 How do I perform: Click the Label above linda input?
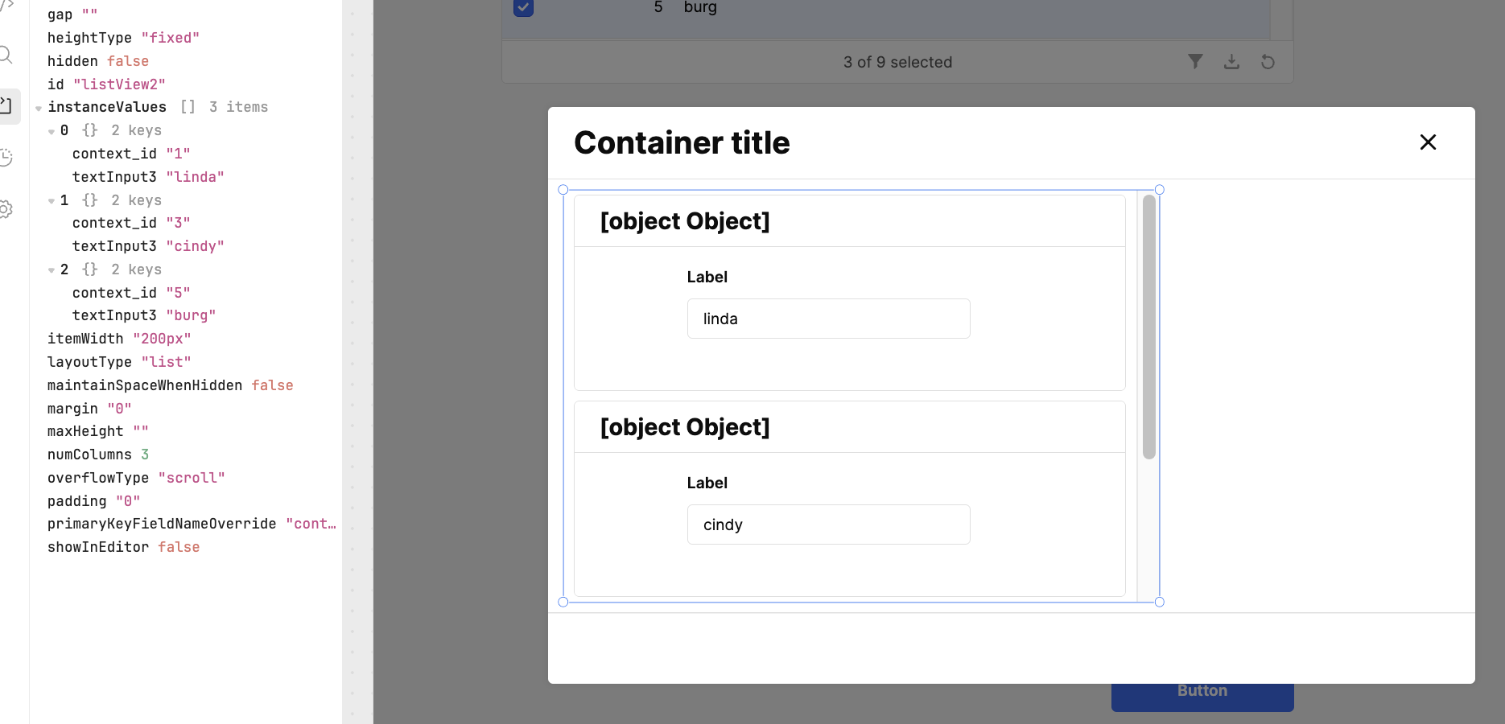pyautogui.click(x=707, y=277)
